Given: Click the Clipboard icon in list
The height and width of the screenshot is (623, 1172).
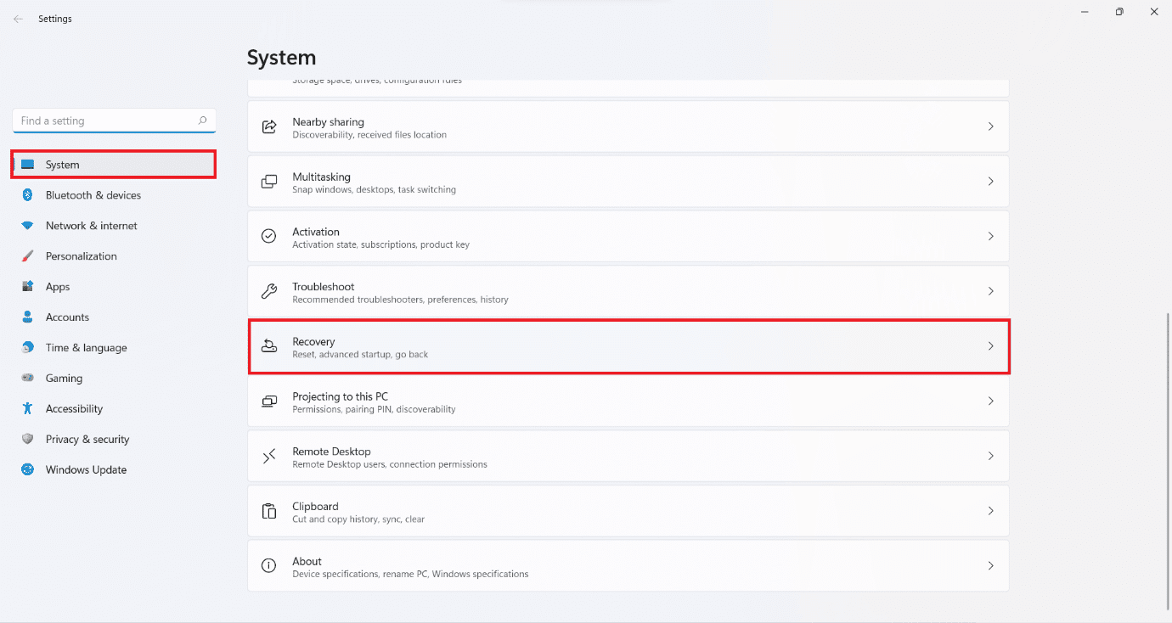Looking at the screenshot, I should click(x=269, y=511).
